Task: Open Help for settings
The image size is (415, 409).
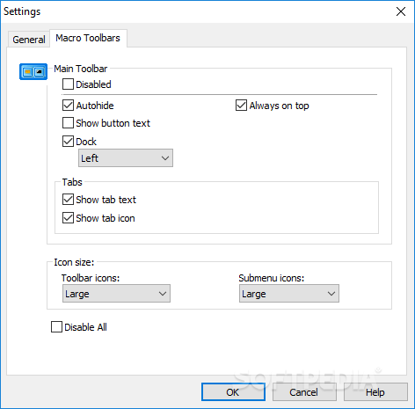Action: pyautogui.click(x=375, y=392)
